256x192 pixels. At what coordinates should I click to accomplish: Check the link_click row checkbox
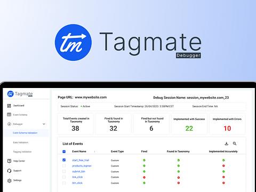(x=64, y=177)
